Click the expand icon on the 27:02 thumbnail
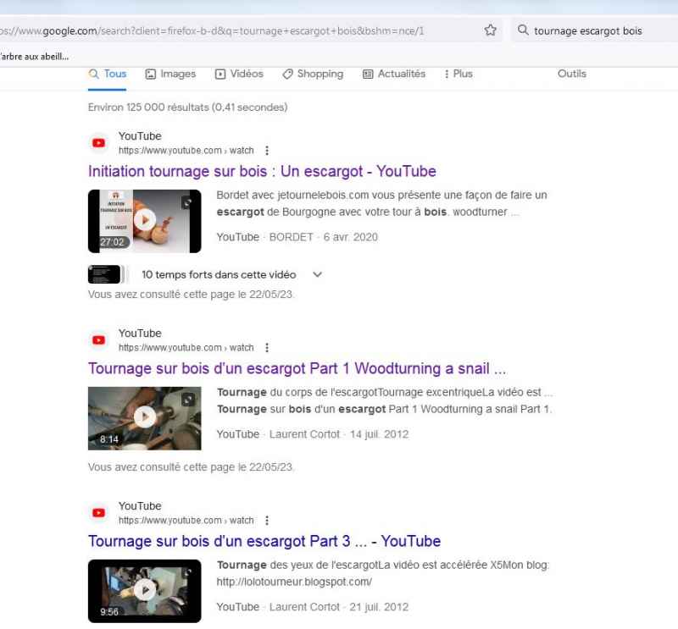Image resolution: width=678 pixels, height=629 pixels. (186, 202)
